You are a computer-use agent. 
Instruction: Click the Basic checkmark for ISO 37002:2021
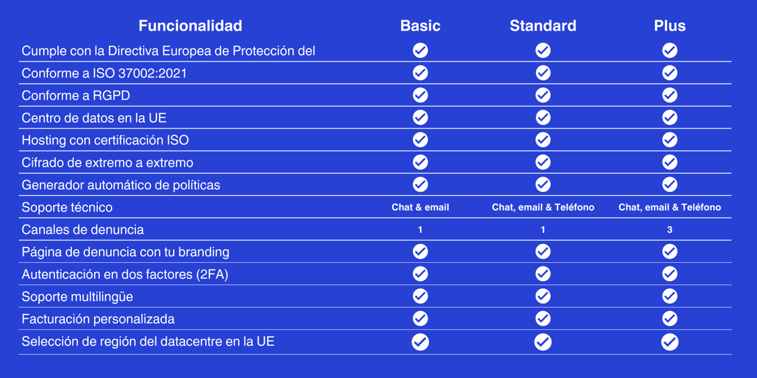(420, 73)
